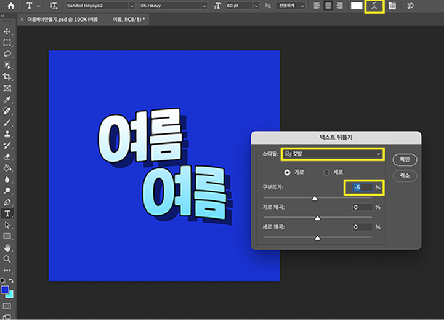
Task: Open the 스타일 깃발 dropdown
Action: pos(332,154)
